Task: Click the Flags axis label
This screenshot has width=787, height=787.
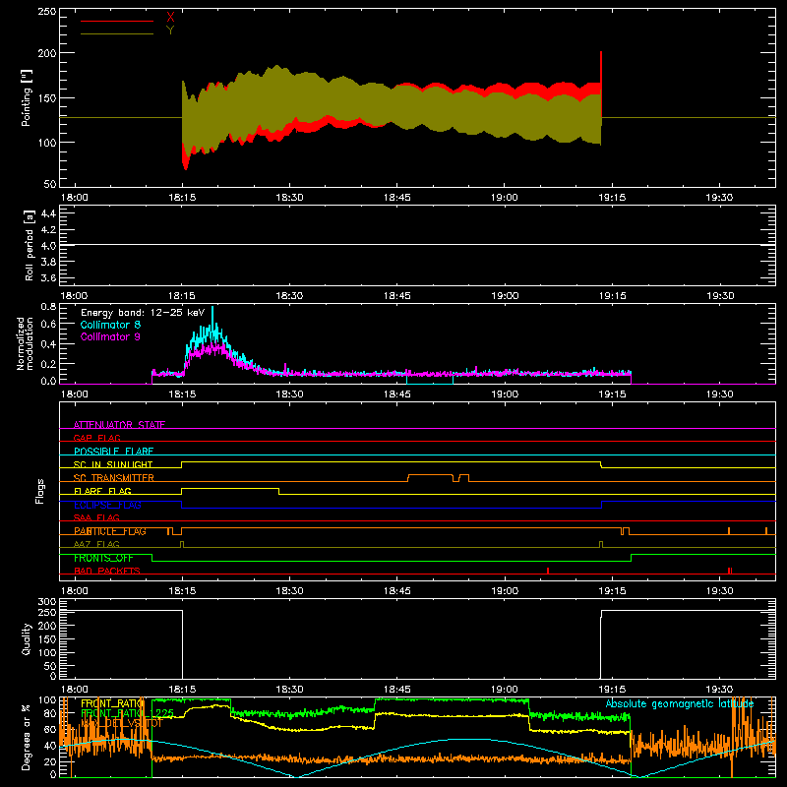Action: click(39, 491)
